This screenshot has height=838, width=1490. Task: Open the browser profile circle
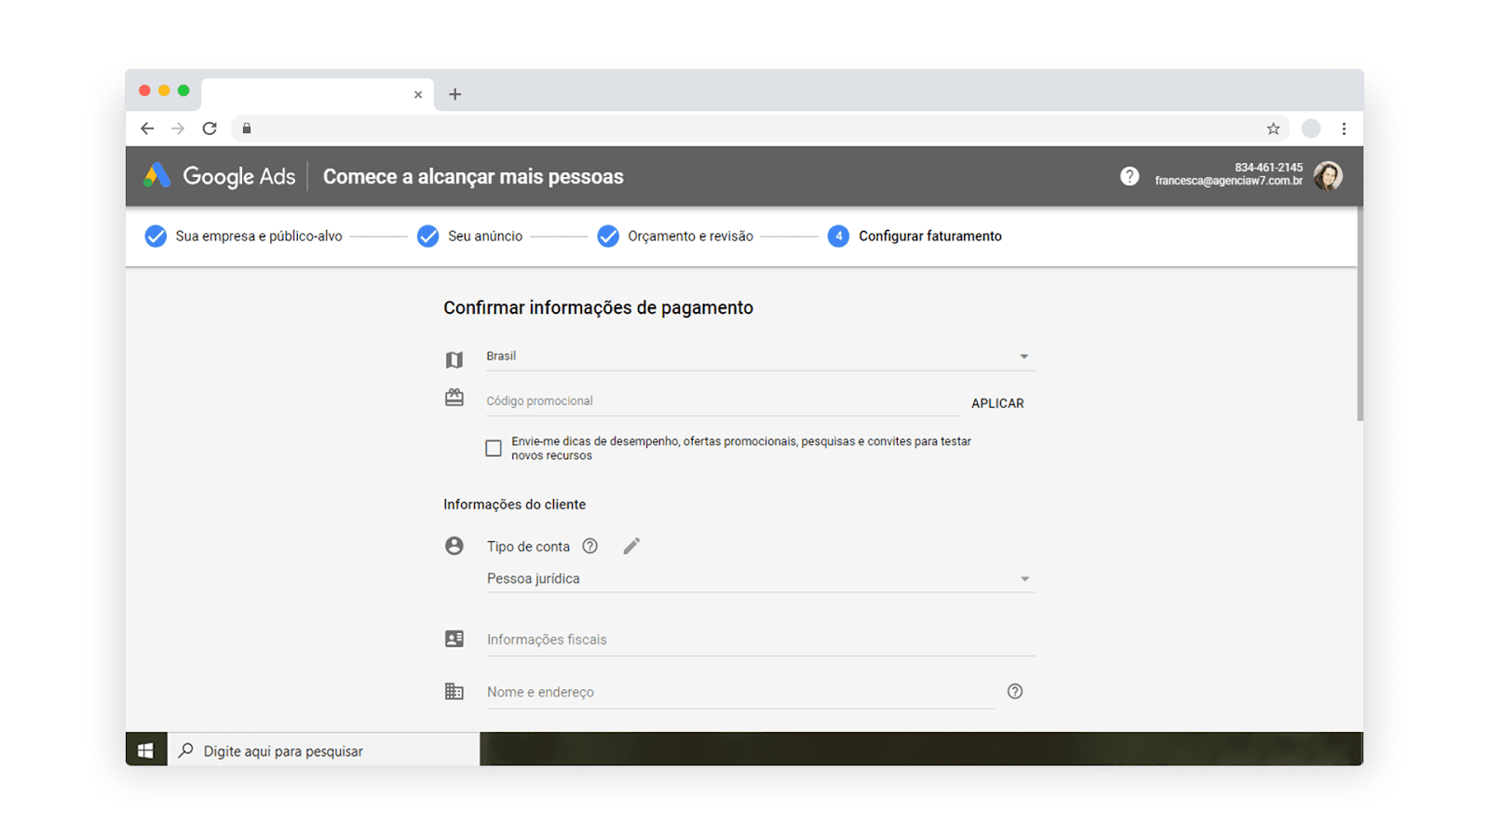[1311, 128]
